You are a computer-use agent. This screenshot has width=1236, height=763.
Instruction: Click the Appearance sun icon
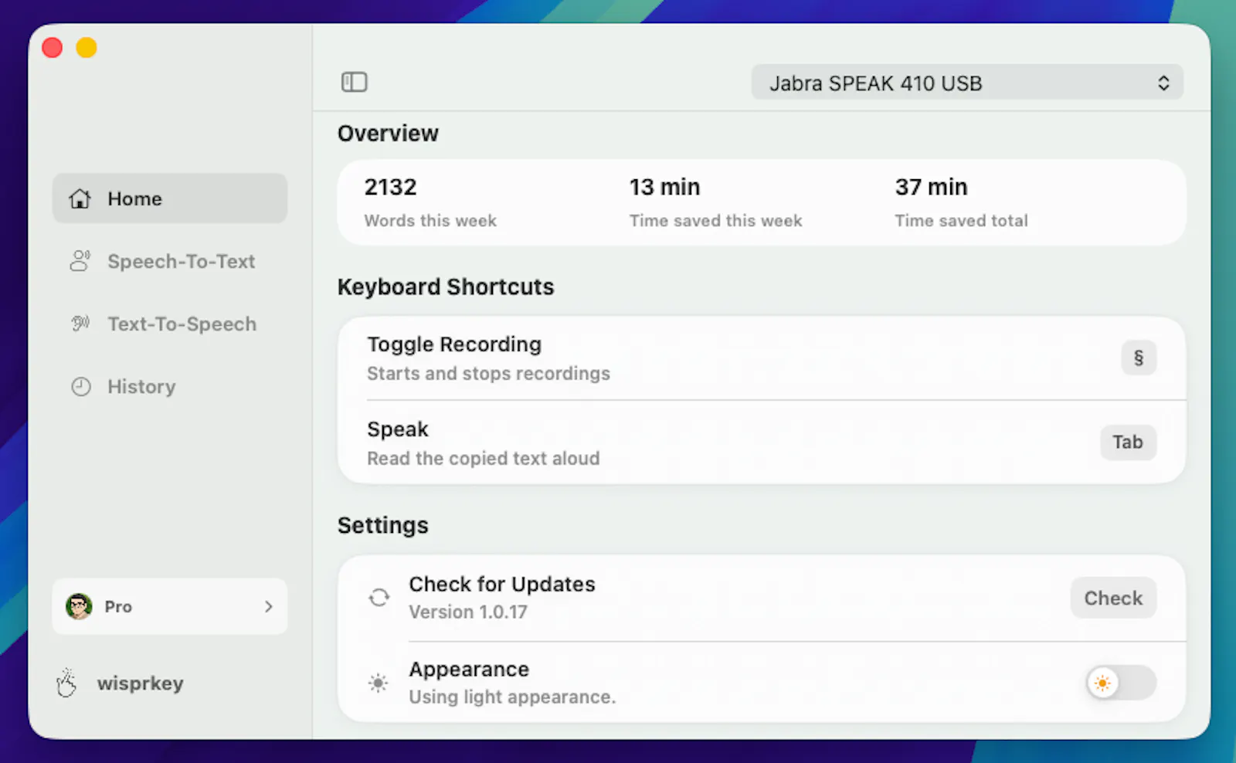coord(378,683)
